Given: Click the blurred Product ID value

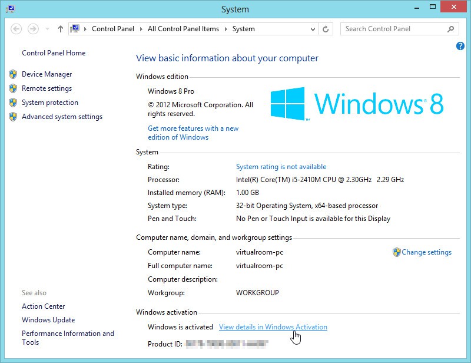Looking at the screenshot, I should [227, 344].
